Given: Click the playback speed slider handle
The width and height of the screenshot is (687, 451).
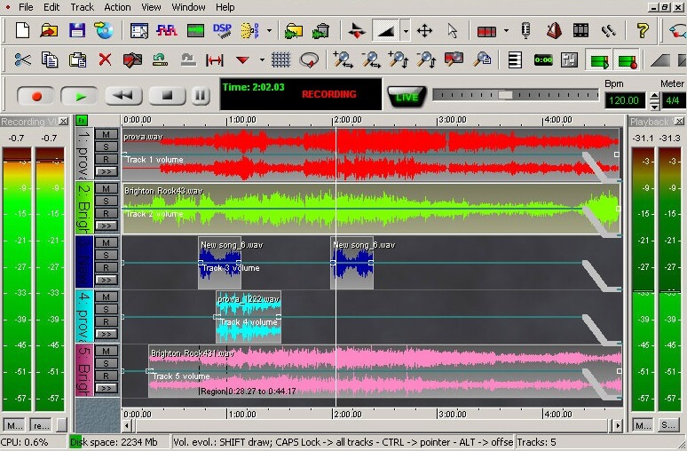Looking at the screenshot, I should click(x=505, y=95).
